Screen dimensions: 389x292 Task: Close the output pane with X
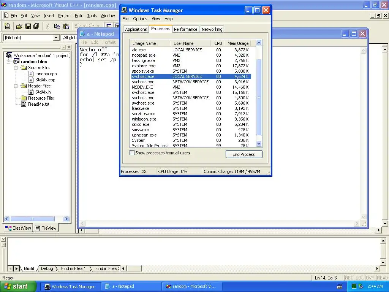click(3, 240)
